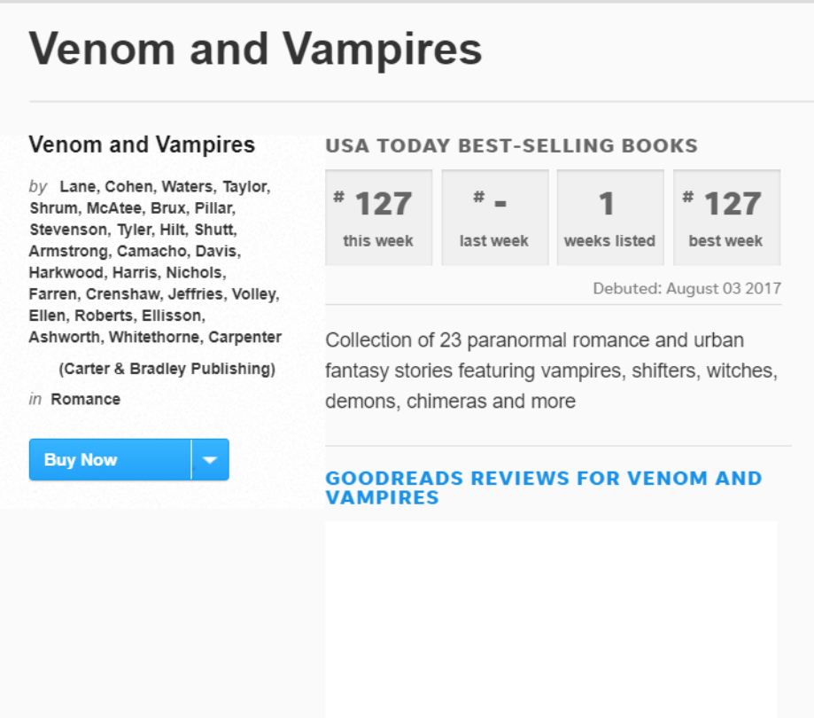The height and width of the screenshot is (718, 814).
Task: Expand the Buy Now dropdown arrow
Action: (x=210, y=460)
